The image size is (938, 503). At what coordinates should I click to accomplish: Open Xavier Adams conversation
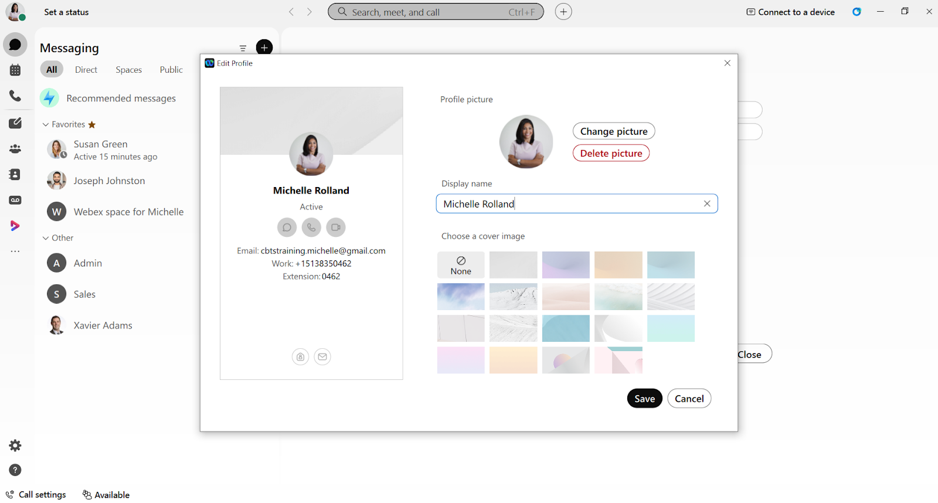(117, 325)
